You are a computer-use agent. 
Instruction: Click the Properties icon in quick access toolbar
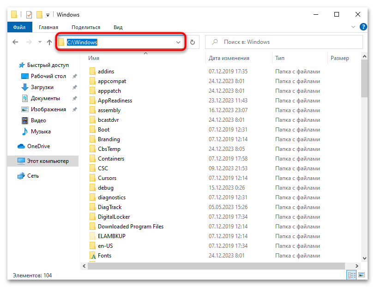[x=29, y=14]
